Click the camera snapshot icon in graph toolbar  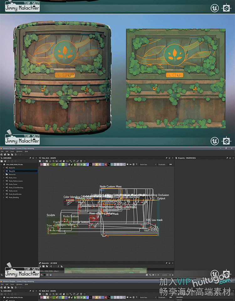47,161
